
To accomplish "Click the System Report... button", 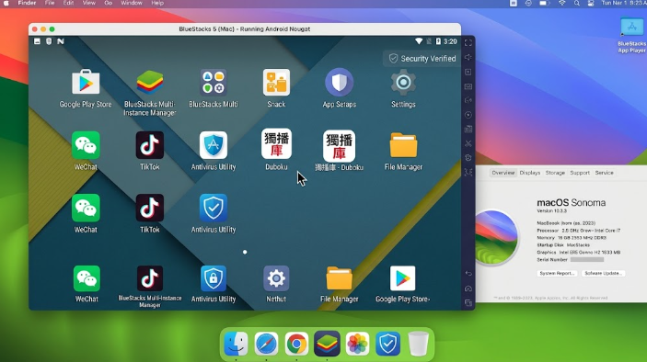I will tap(557, 274).
